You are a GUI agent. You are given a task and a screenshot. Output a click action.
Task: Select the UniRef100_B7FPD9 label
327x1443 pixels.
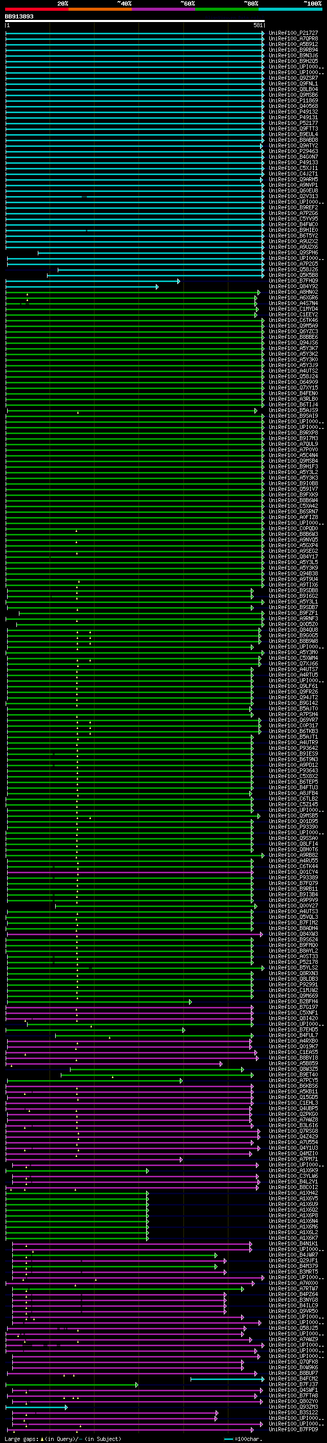tap(293, 1430)
